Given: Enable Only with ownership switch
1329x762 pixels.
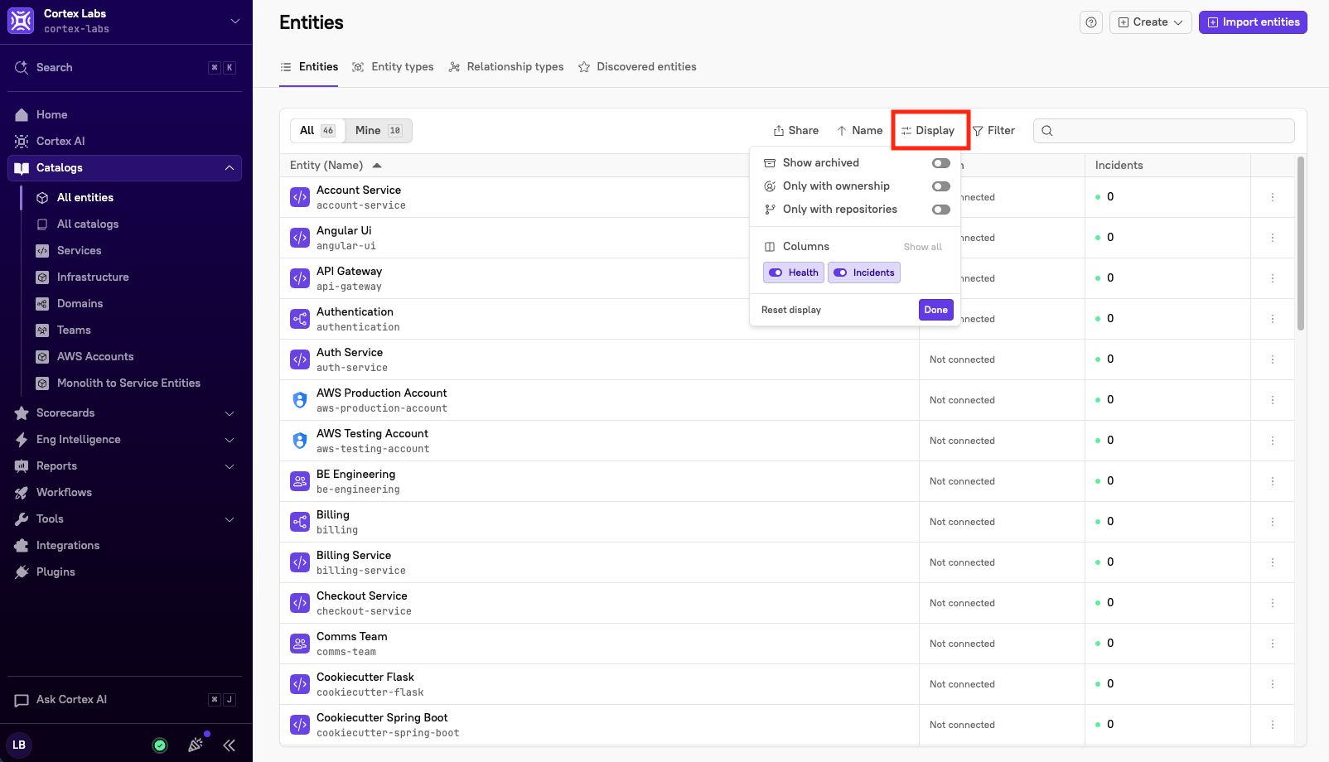Looking at the screenshot, I should (941, 186).
